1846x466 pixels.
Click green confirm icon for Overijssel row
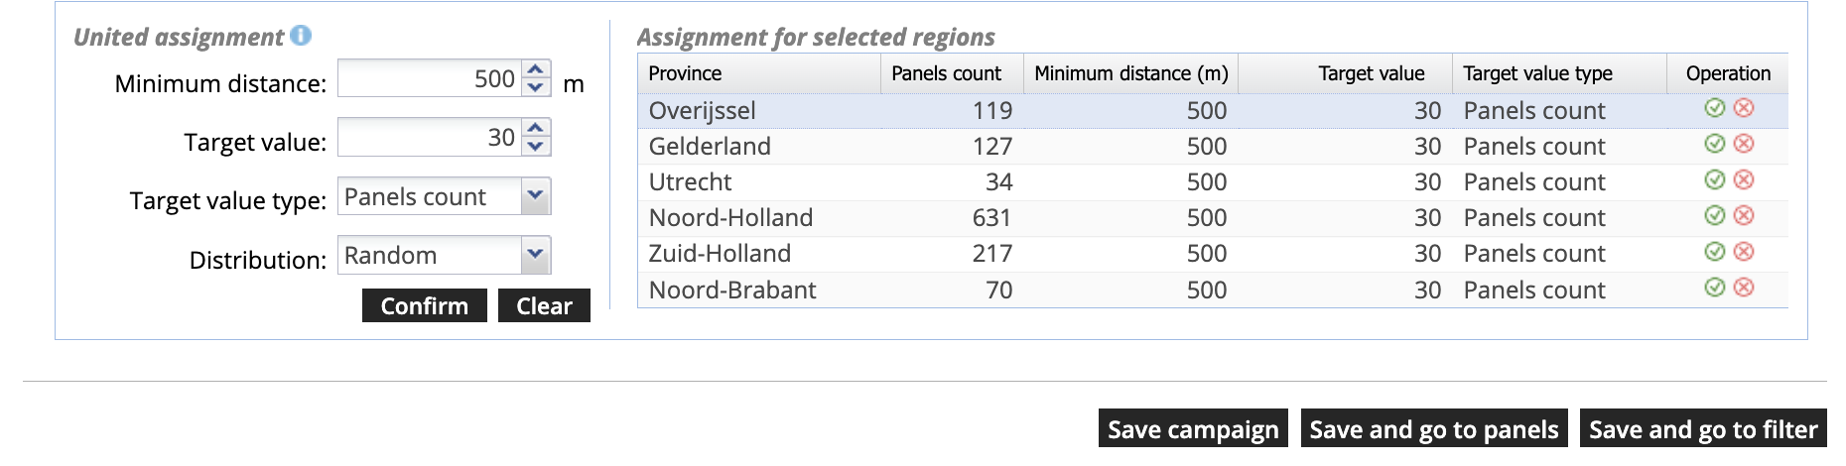1714,108
